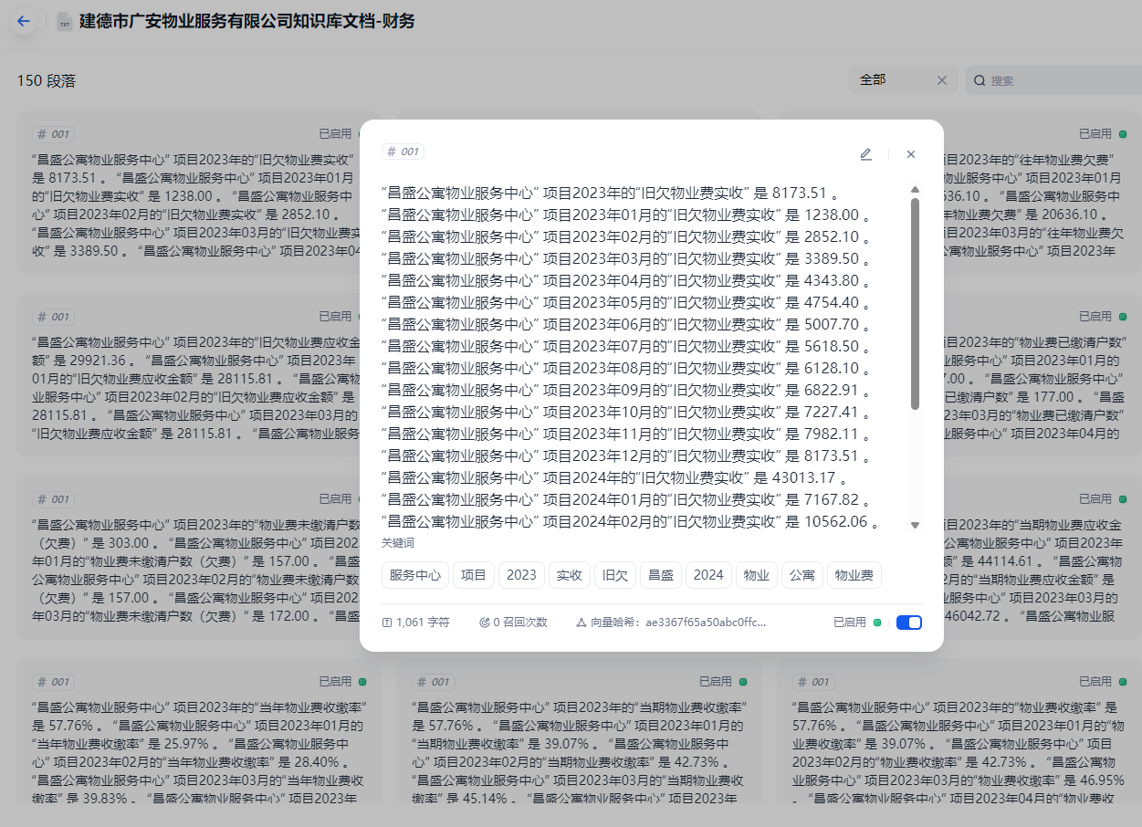1142x827 pixels.
Task: Select the 昌盛 keyword tag
Action: click(x=661, y=575)
